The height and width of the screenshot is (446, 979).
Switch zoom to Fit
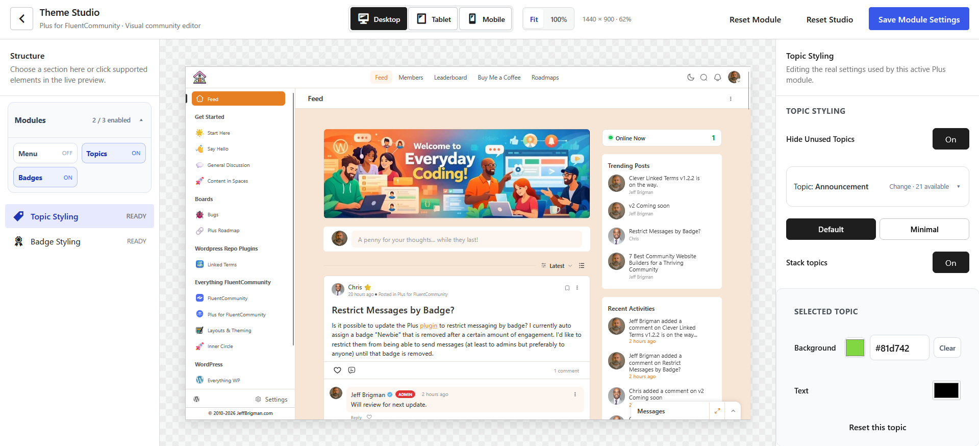click(534, 19)
